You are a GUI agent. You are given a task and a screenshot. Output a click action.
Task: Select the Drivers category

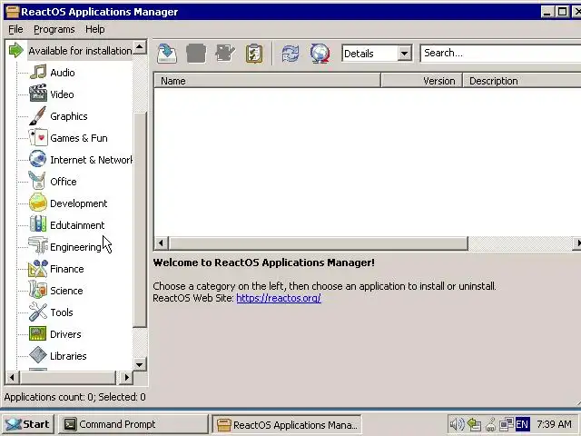(65, 334)
